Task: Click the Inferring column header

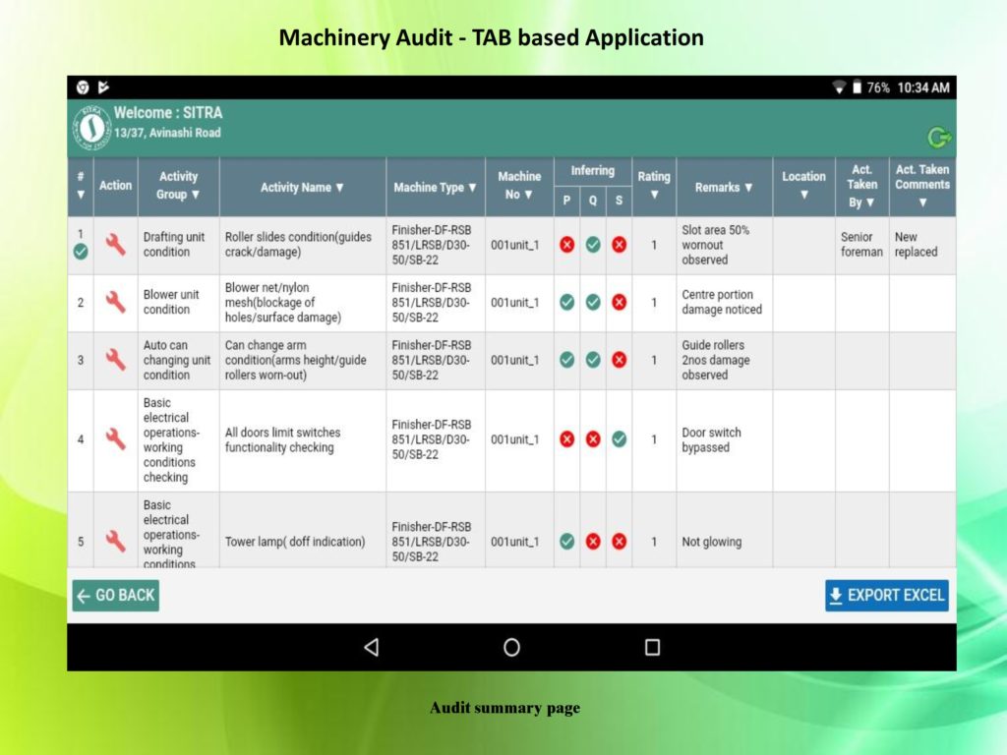Action: point(593,171)
